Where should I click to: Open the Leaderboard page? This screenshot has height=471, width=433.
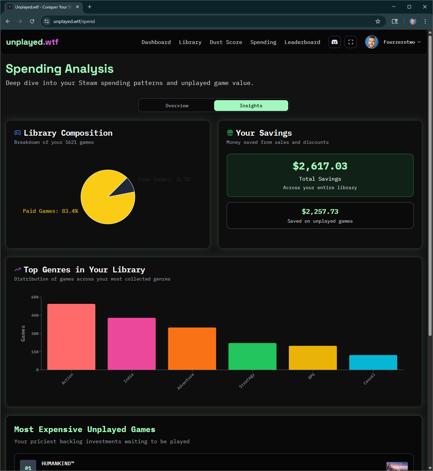(x=302, y=42)
